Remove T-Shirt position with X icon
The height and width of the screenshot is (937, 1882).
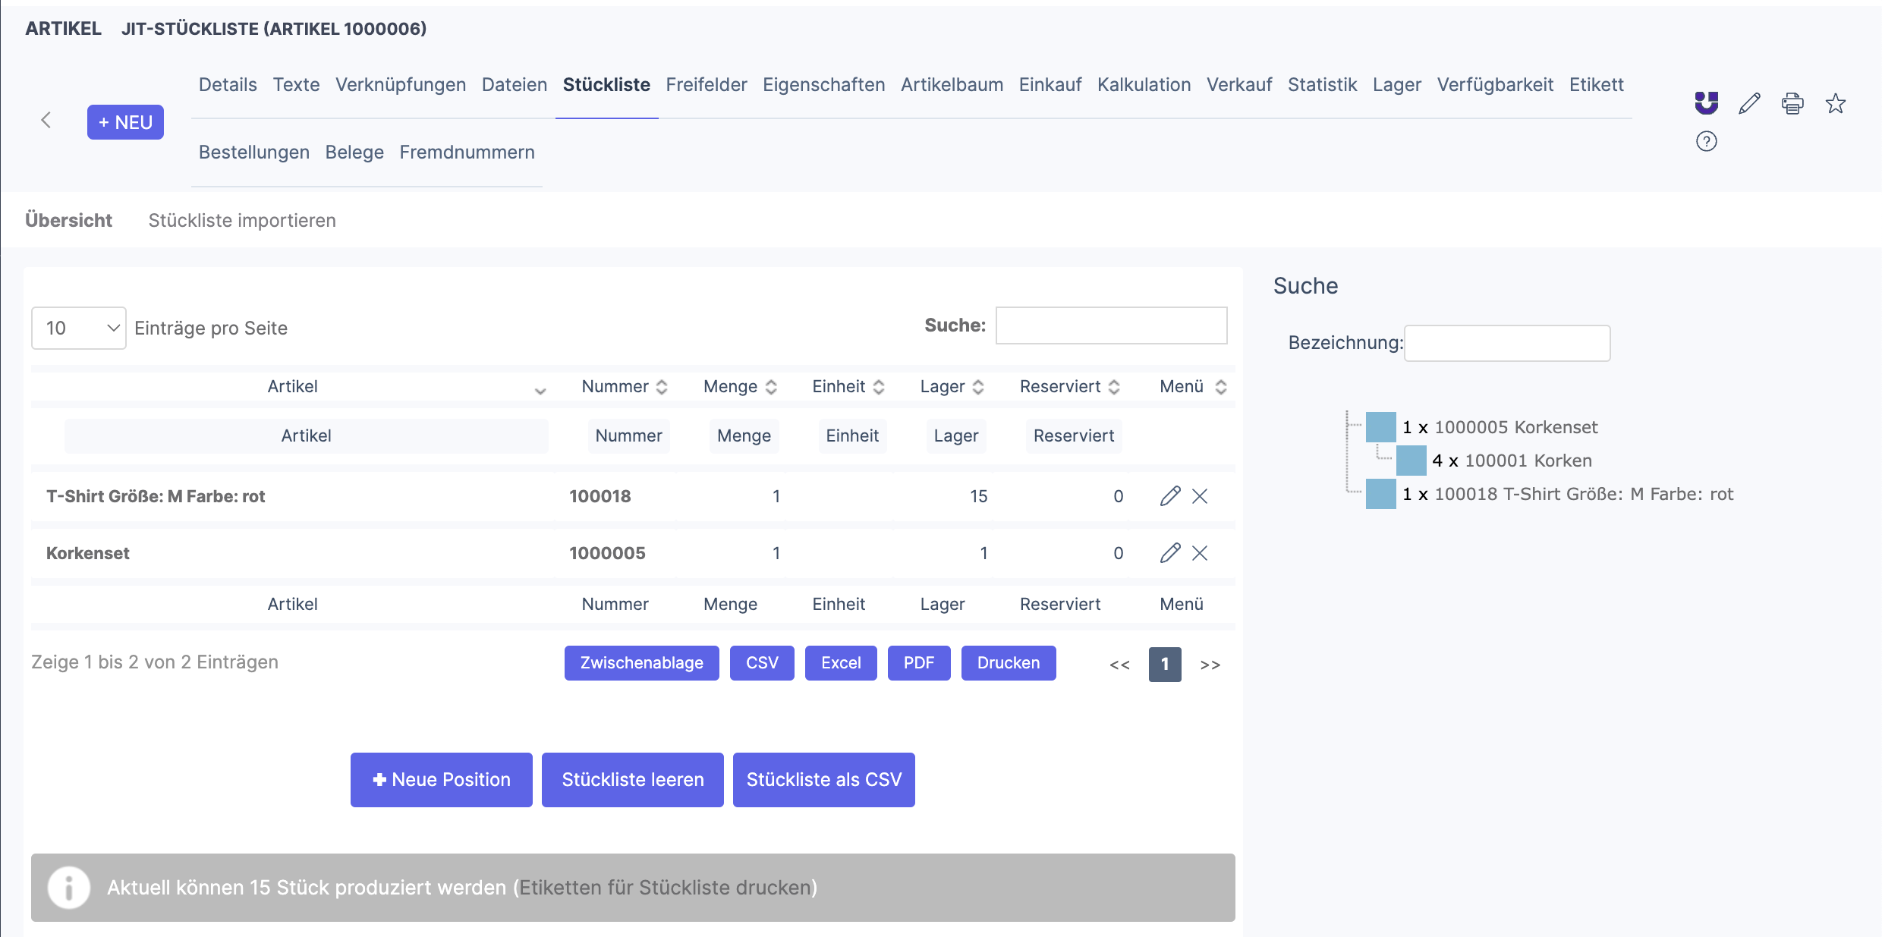click(x=1200, y=496)
